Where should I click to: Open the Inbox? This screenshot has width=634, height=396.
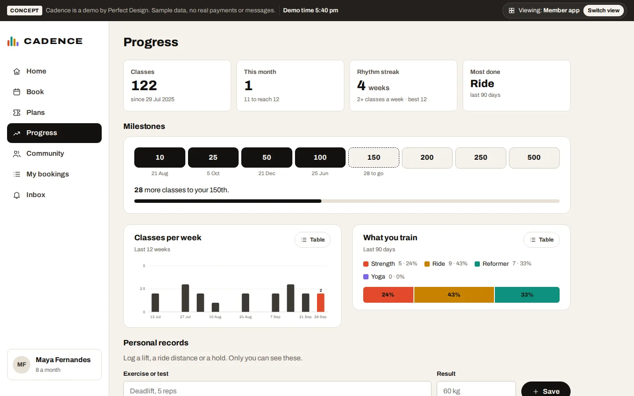pyautogui.click(x=54, y=195)
